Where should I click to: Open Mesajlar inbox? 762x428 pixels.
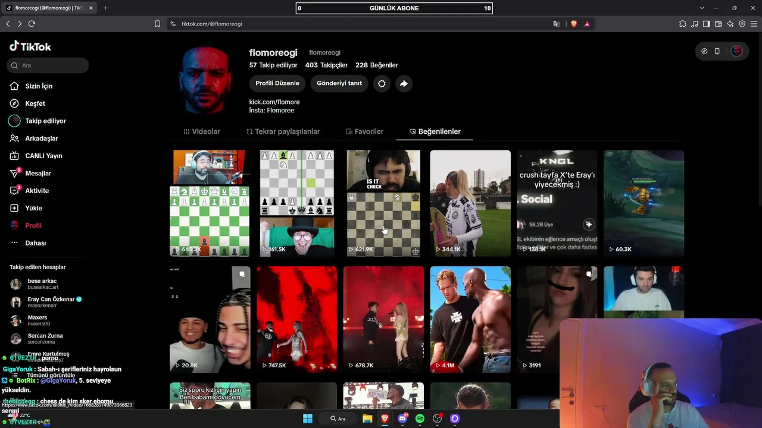pyautogui.click(x=38, y=173)
